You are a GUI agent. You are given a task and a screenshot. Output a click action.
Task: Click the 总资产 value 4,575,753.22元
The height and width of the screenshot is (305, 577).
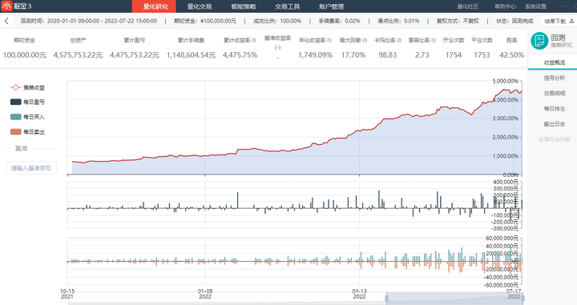click(x=78, y=55)
